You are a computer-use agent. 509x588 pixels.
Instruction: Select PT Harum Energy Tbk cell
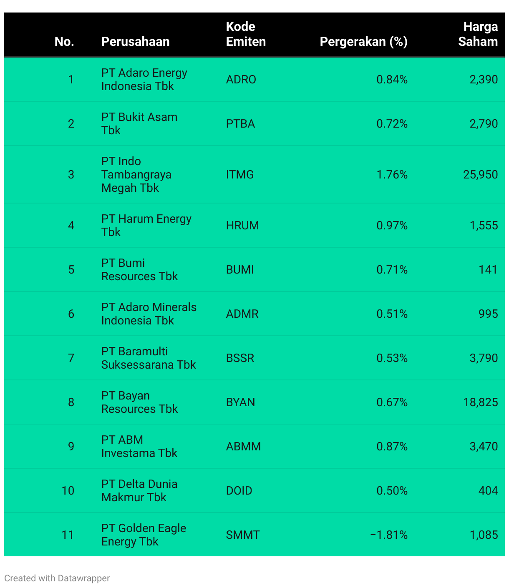[x=146, y=225]
